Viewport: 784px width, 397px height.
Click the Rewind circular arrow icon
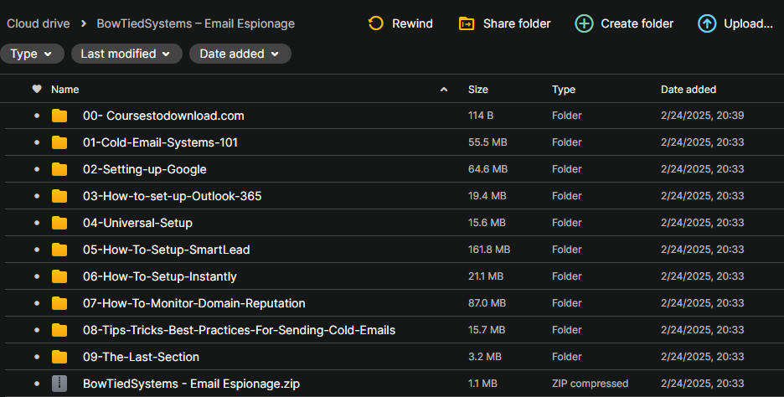(375, 23)
